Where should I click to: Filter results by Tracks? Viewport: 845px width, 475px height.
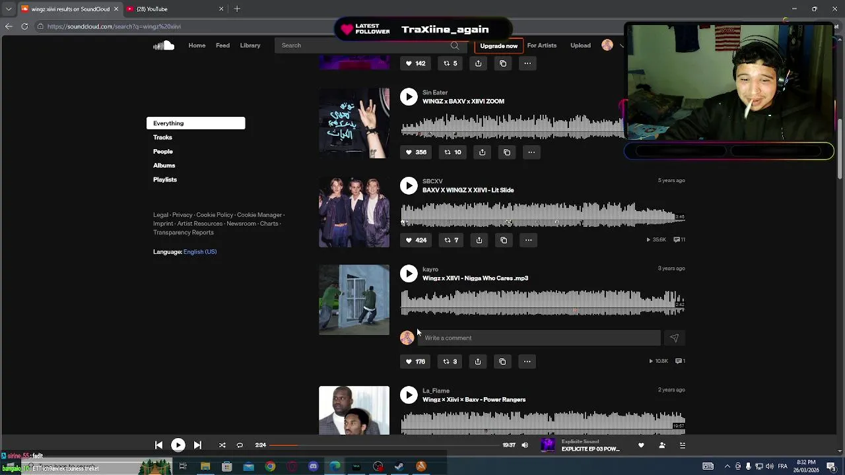tap(162, 137)
